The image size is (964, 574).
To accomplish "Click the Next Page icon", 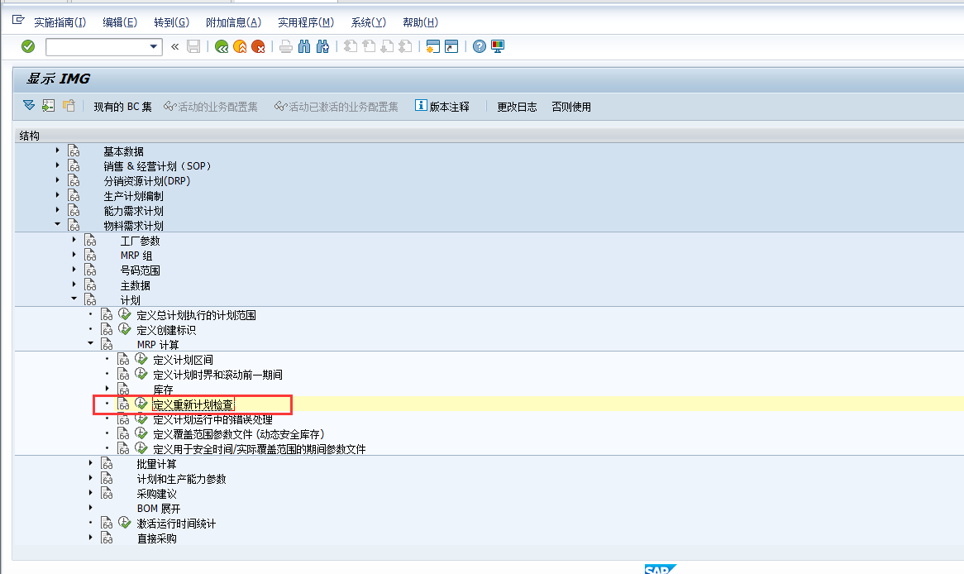I will point(387,46).
